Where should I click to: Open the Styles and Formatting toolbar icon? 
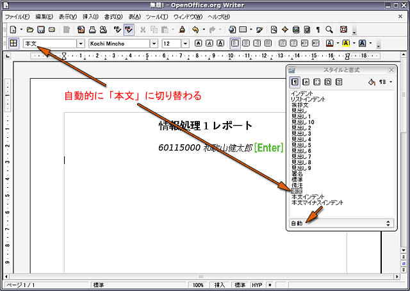pos(13,44)
